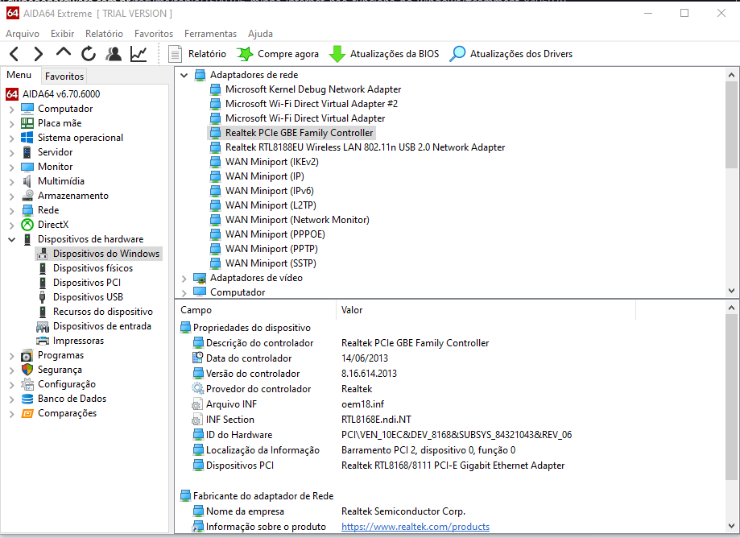
Task: Open the Exibir menu
Action: [62, 34]
